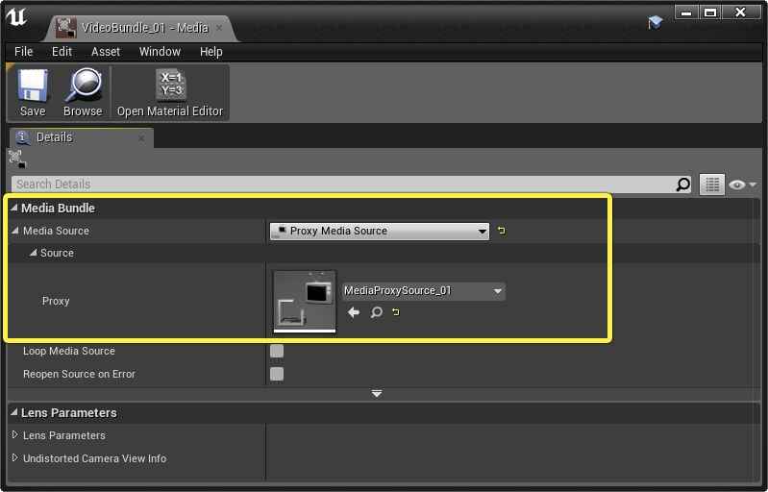Open Material Editor from toolbar
Screen dimensions: 768x492
click(x=170, y=92)
